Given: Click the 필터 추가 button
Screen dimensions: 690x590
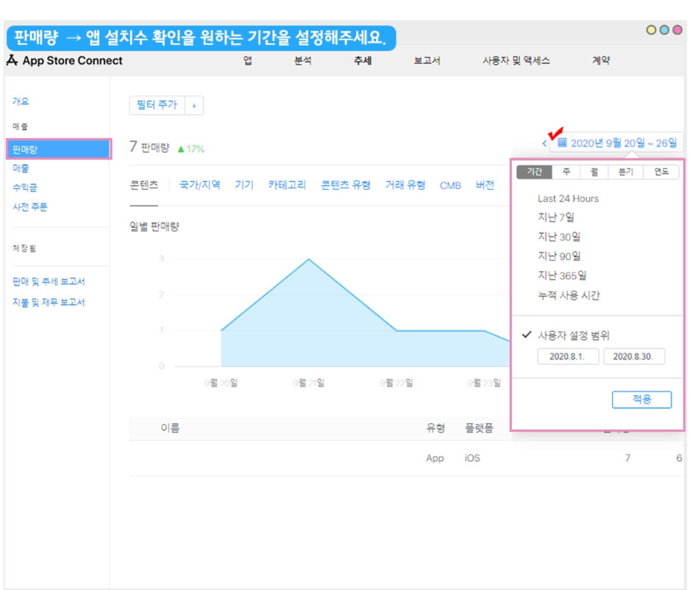Looking at the screenshot, I should (157, 105).
